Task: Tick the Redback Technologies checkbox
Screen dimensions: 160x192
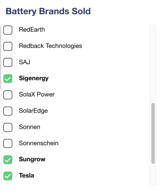Action: (x=8, y=46)
